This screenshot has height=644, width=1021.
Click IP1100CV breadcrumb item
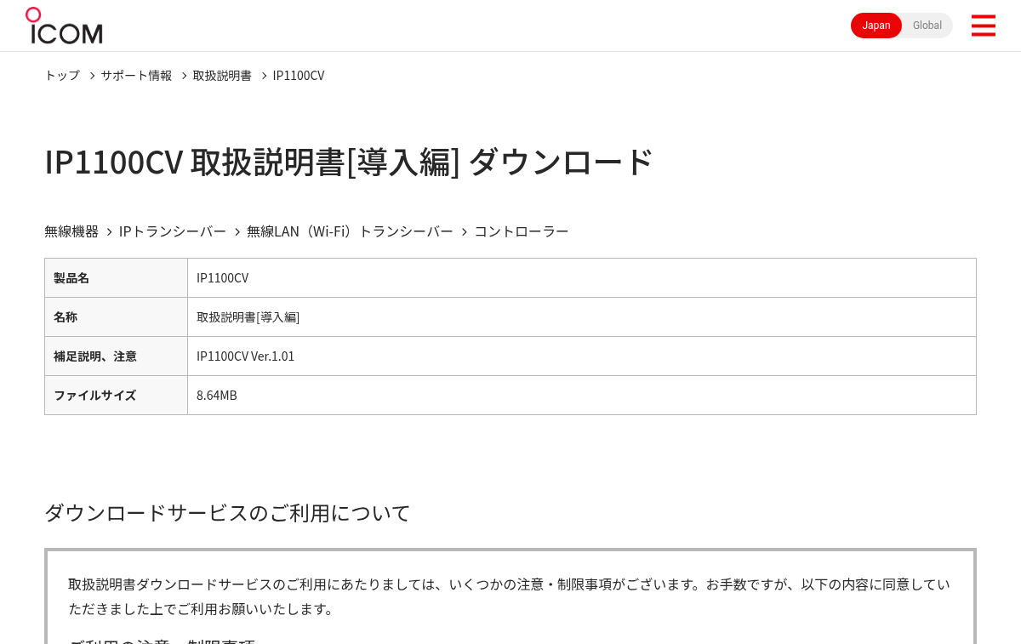[x=299, y=75]
